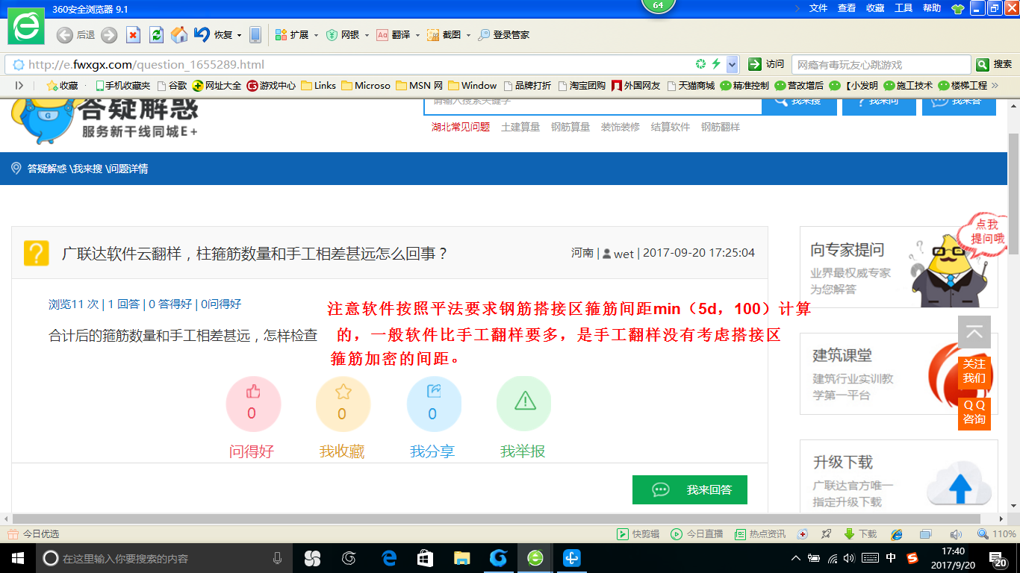
Task: Open the 游戏中心 bookmark
Action: pos(271,85)
